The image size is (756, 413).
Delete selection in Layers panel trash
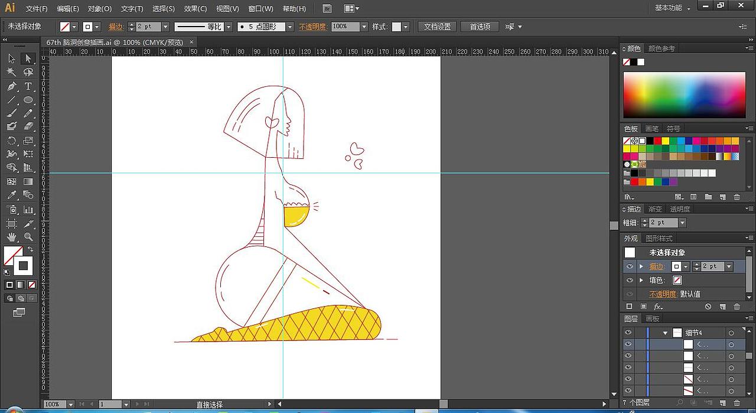pyautogui.click(x=737, y=403)
